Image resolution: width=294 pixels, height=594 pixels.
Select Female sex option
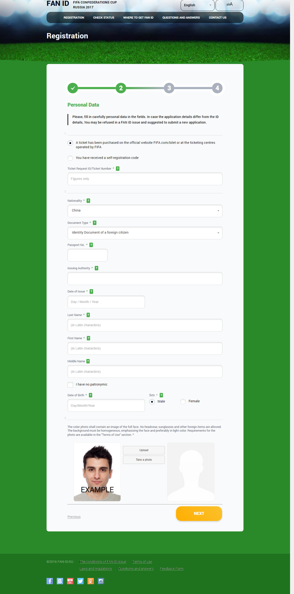(183, 402)
